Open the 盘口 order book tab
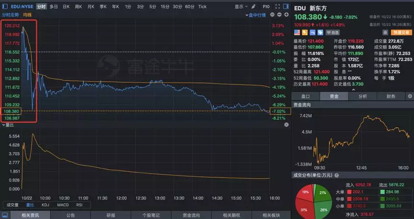Image resolution: width=414 pixels, height=219 pixels. tap(305, 96)
